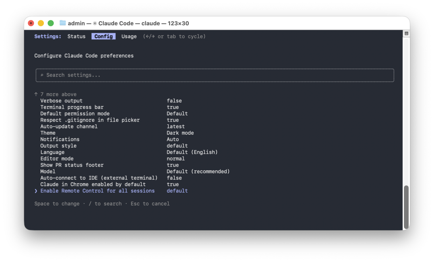Open the Model Default (recommended) selector
Screen dimensions: 434x262
pyautogui.click(x=198, y=171)
